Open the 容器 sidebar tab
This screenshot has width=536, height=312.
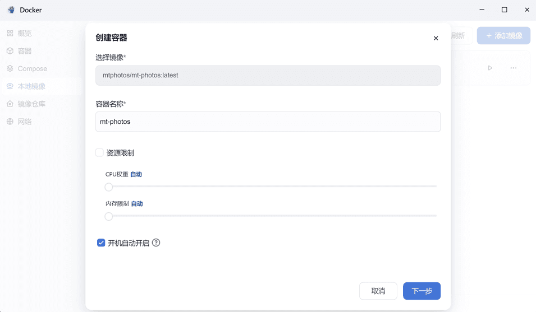(x=41, y=51)
